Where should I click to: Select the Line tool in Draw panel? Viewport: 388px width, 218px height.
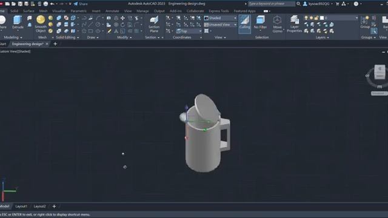click(90, 24)
